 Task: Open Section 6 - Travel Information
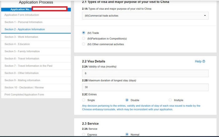tap(36, 59)
